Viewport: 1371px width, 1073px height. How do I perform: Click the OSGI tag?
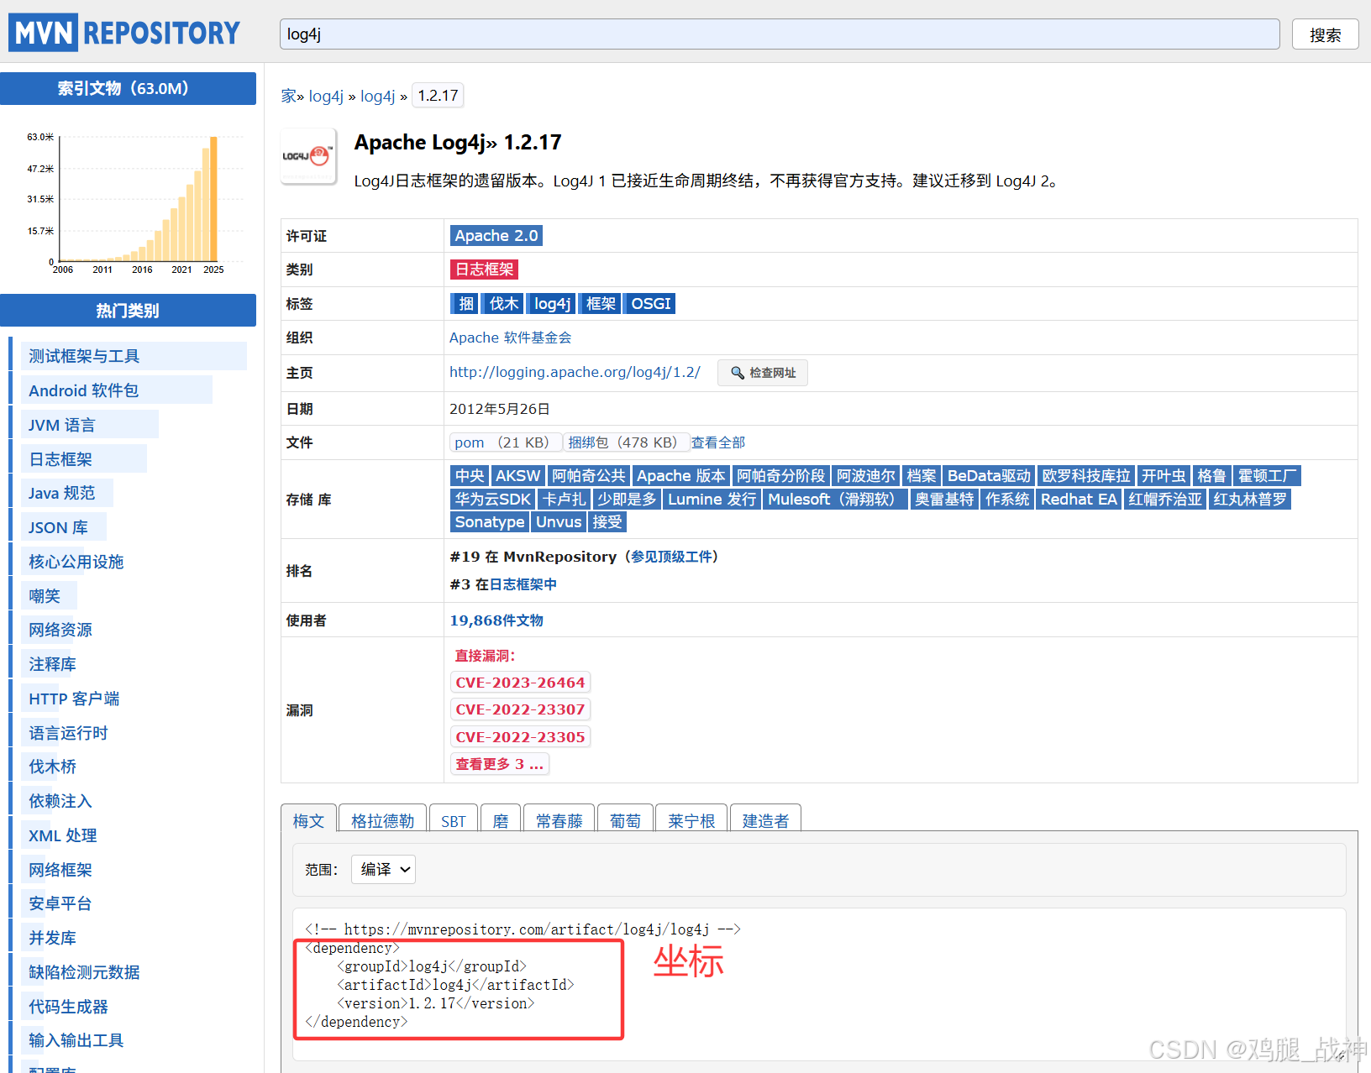[x=651, y=304]
